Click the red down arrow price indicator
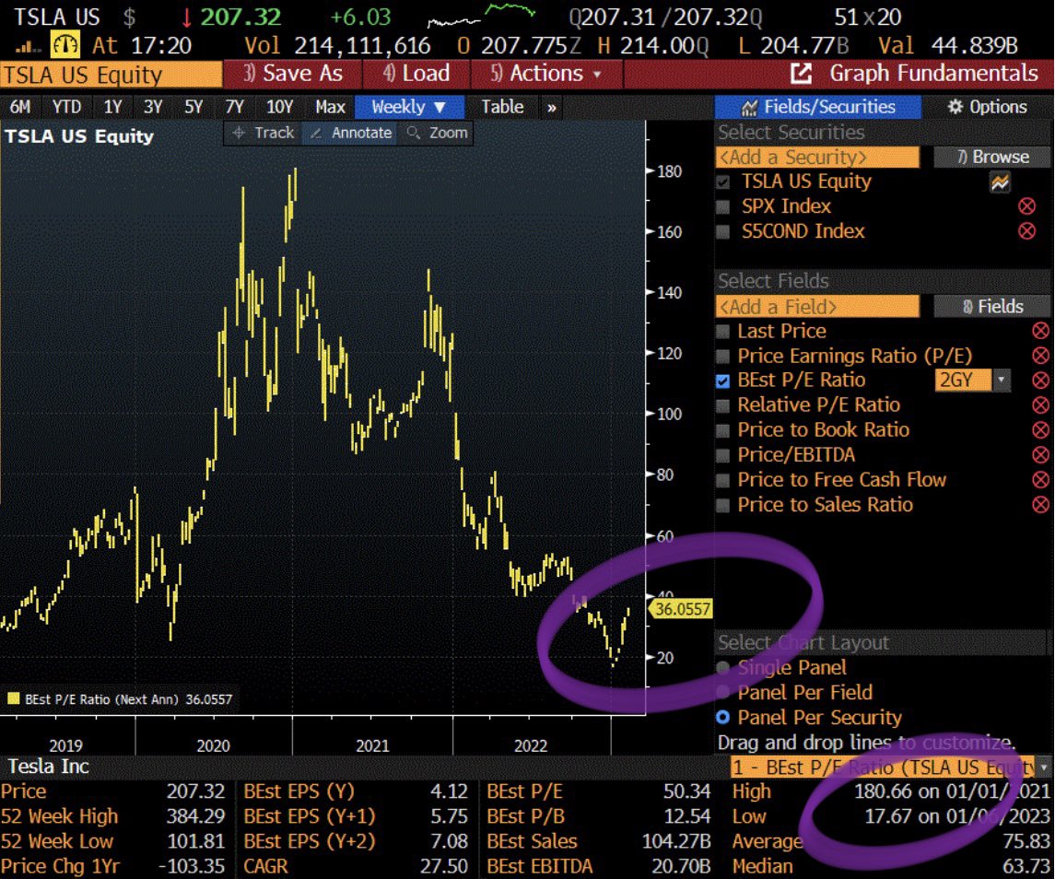The width and height of the screenshot is (1055, 879). pos(187,18)
